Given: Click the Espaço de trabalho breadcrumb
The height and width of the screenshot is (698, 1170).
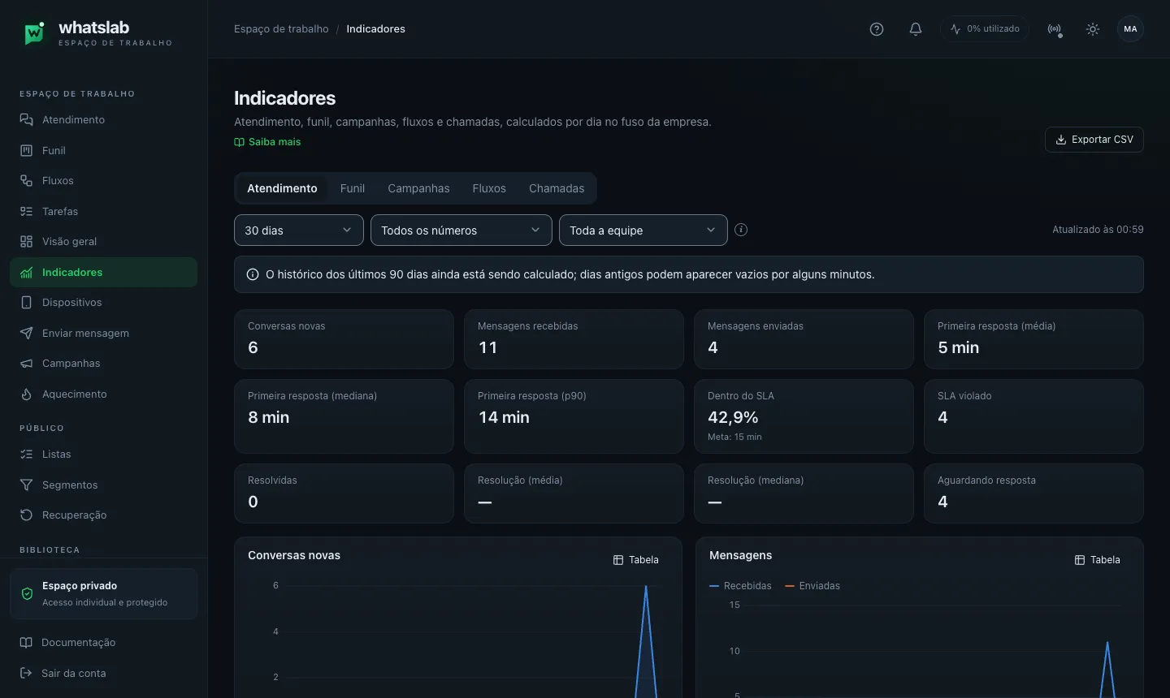Looking at the screenshot, I should coord(281,29).
